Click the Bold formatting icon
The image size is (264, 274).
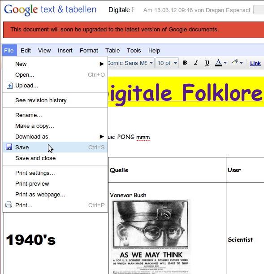coord(185,63)
